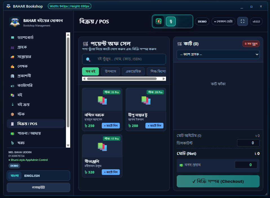Open the ড্যাশবোর্ড dashboard icon in sidebar

[x=12, y=37]
